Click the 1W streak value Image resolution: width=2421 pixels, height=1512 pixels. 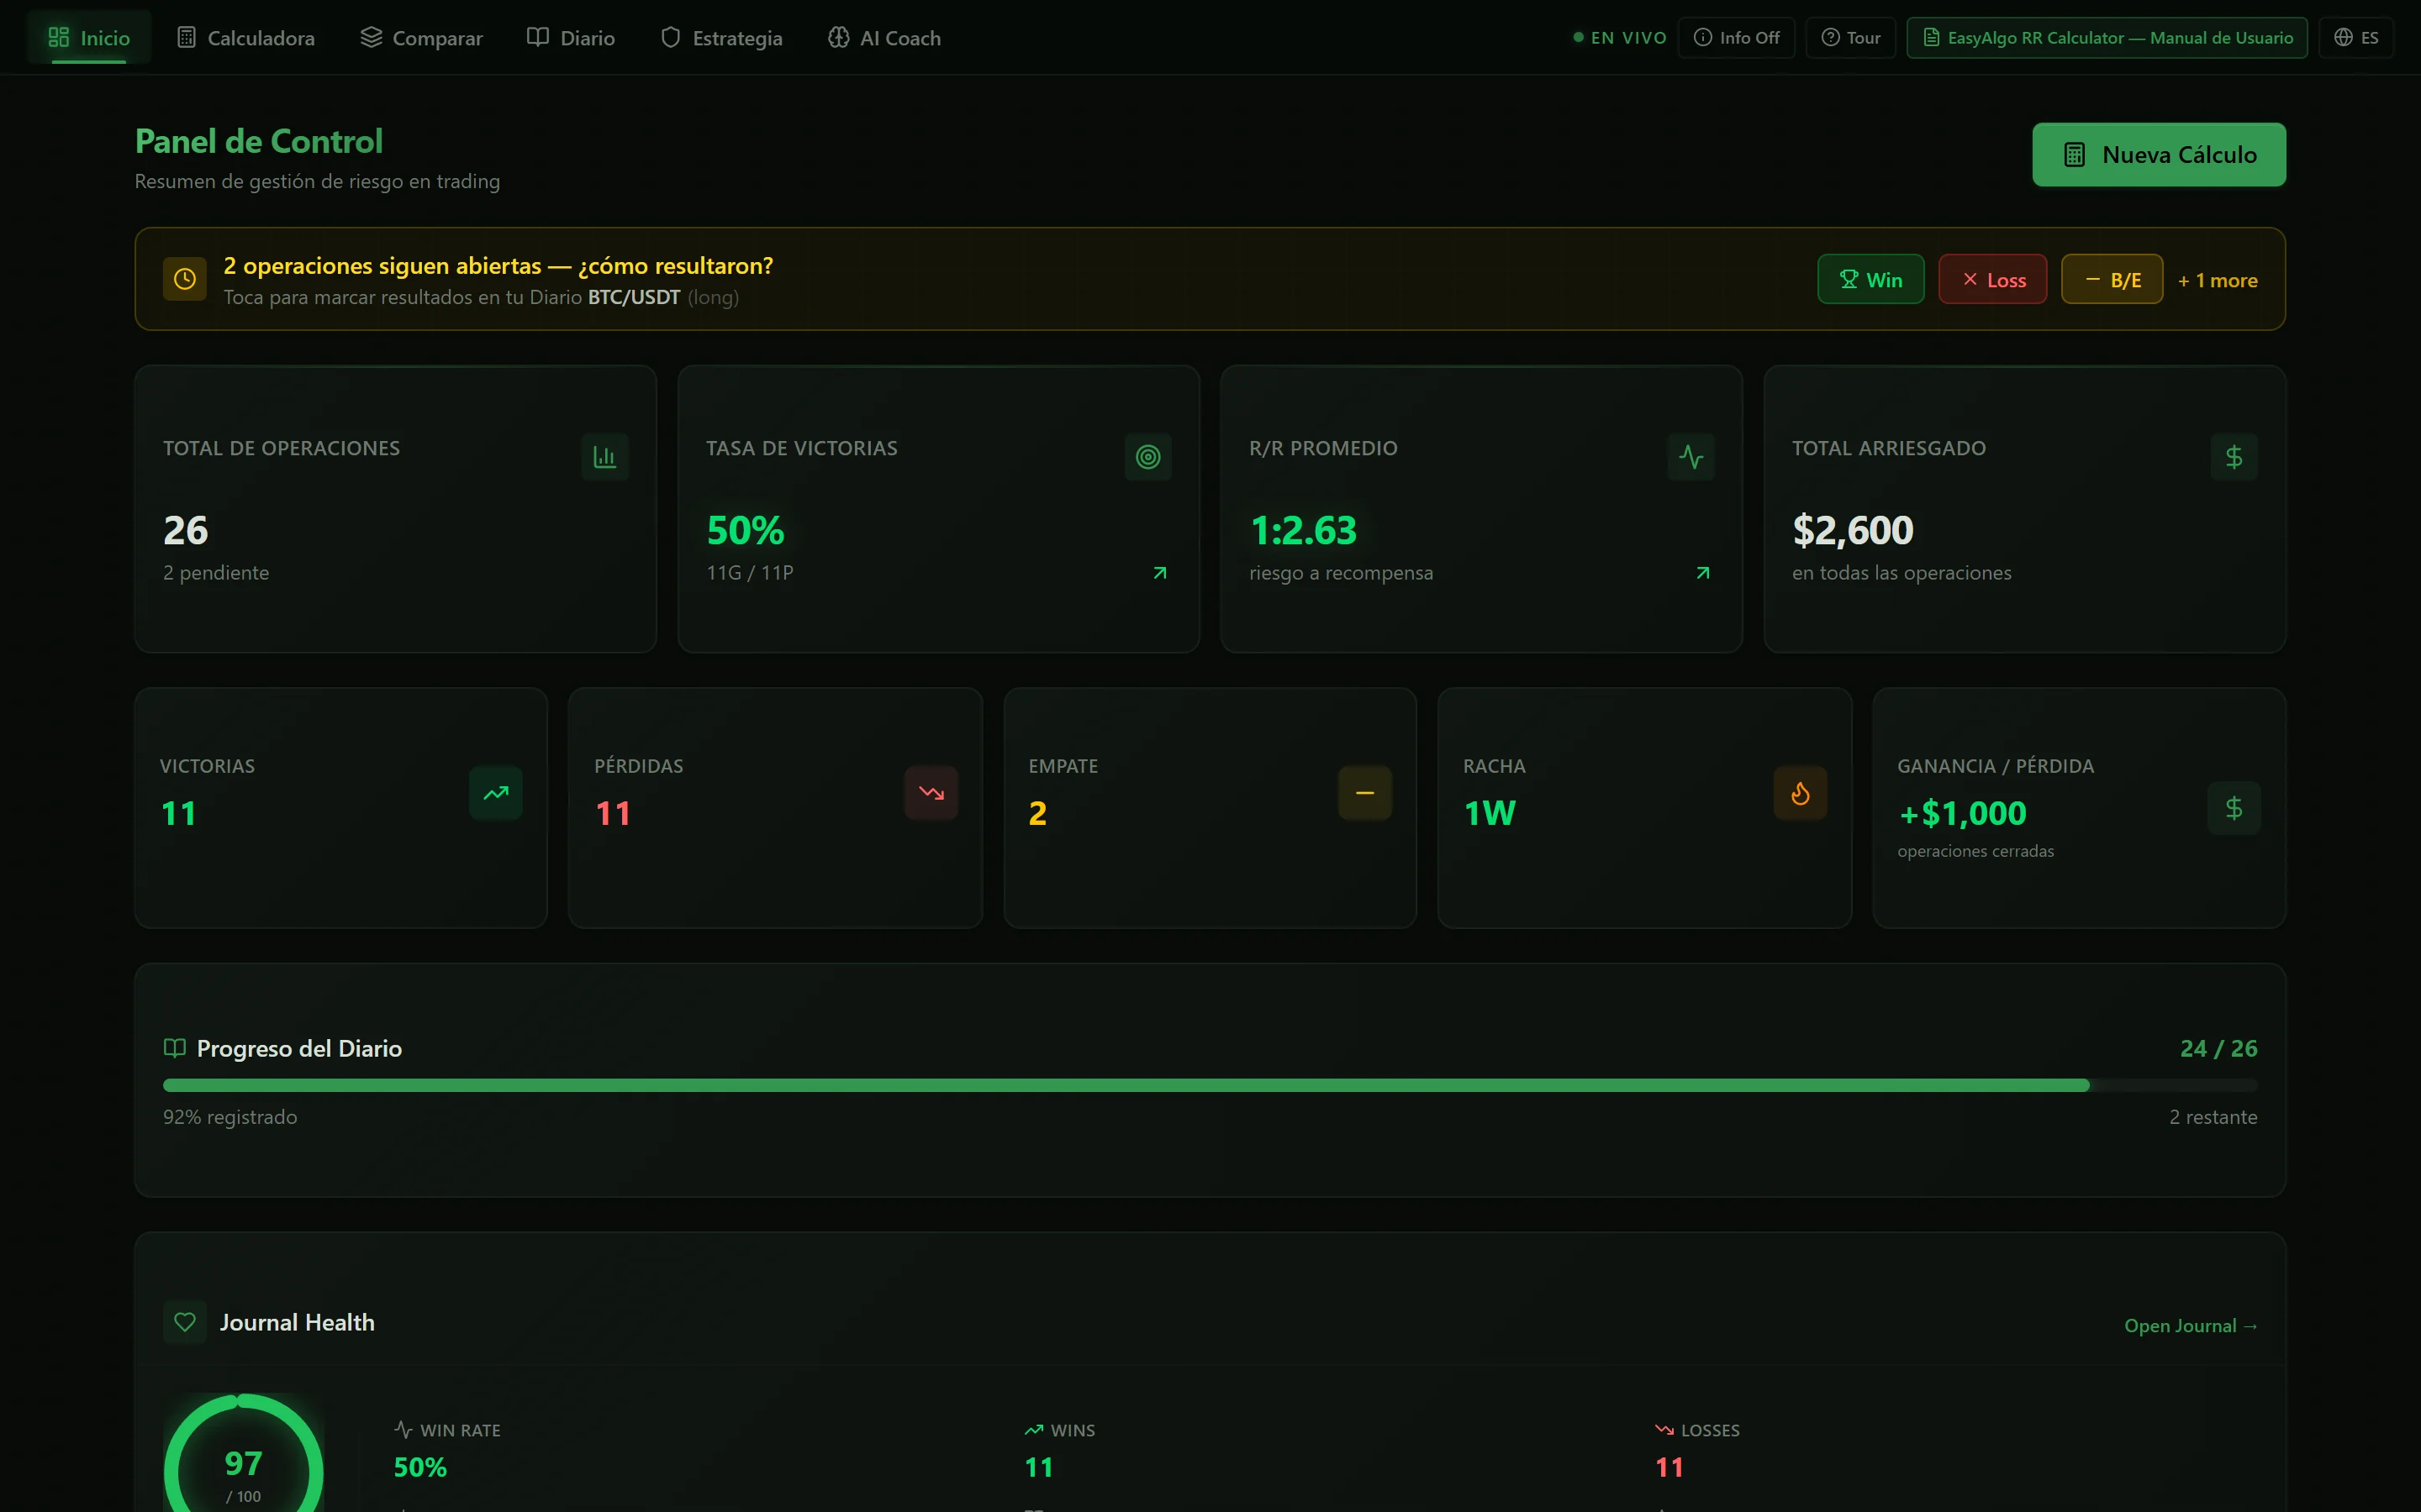coord(1490,814)
